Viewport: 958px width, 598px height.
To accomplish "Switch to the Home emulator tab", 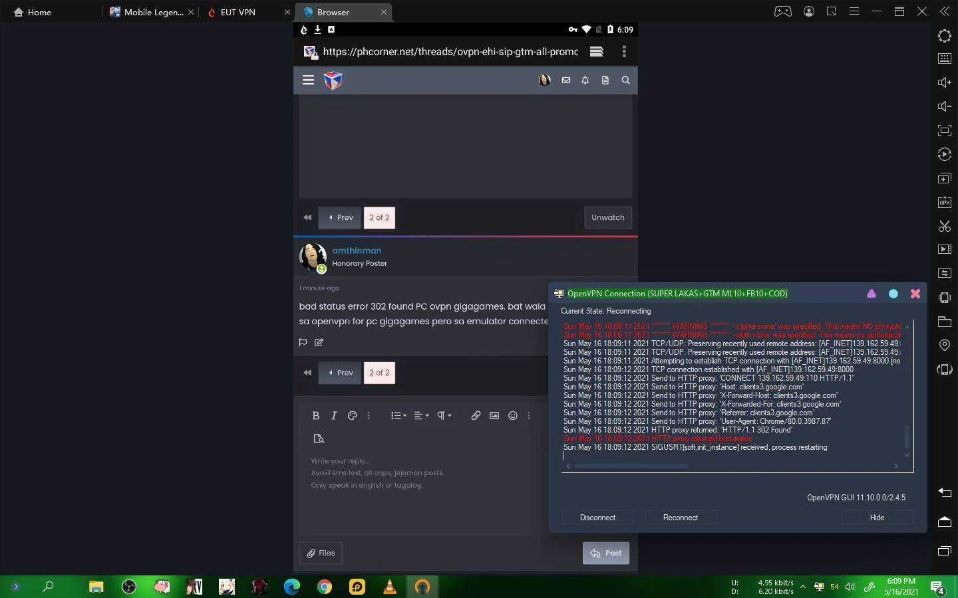I will [33, 12].
